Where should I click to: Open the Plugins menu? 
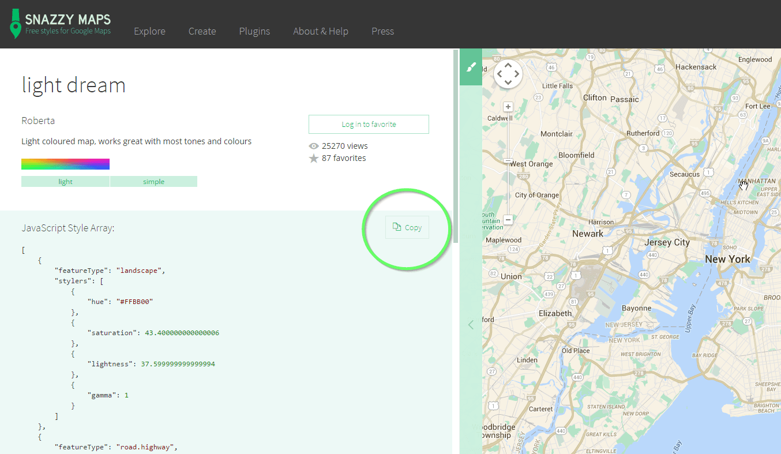click(x=254, y=31)
